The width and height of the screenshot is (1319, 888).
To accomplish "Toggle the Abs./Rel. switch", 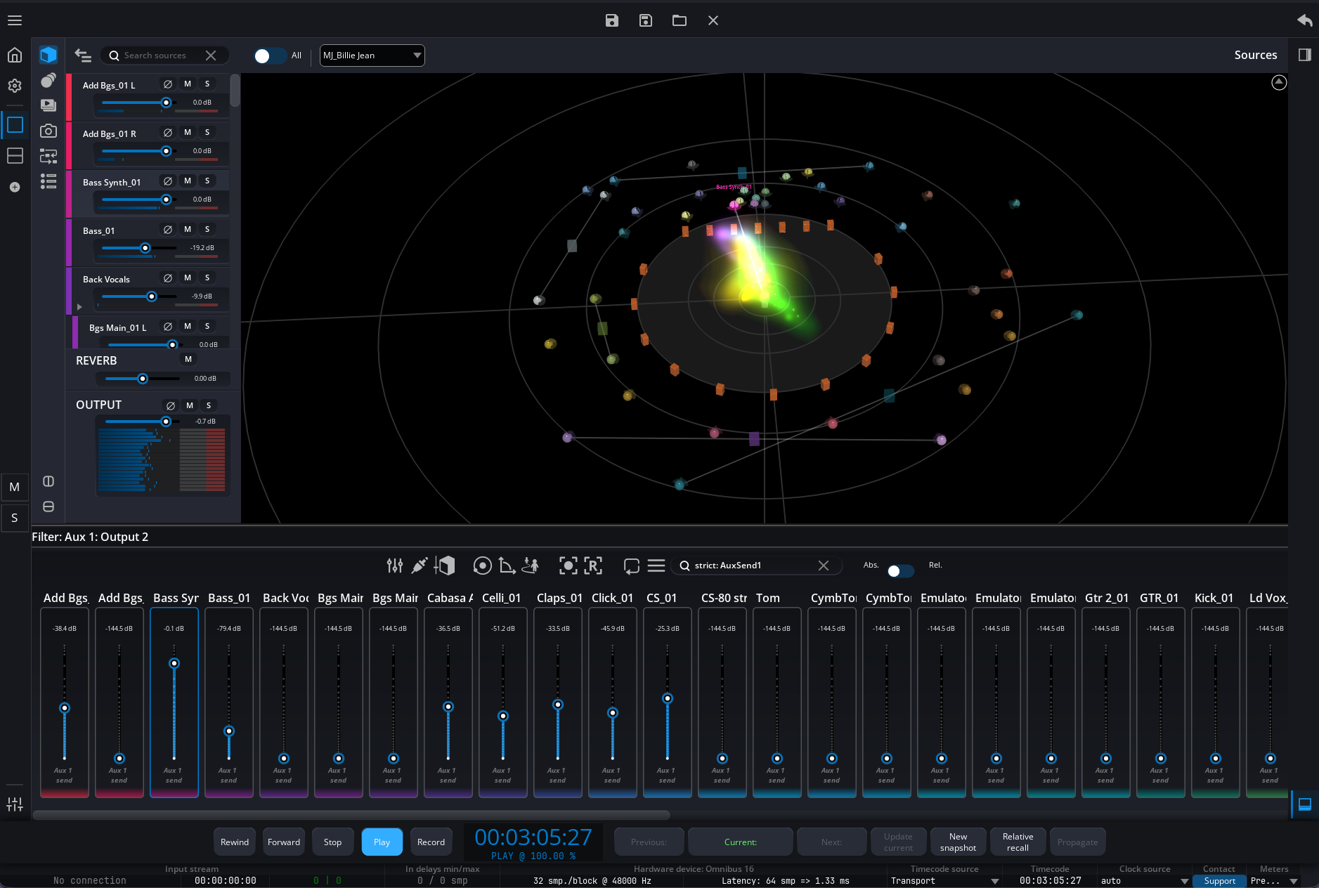I will (899, 570).
